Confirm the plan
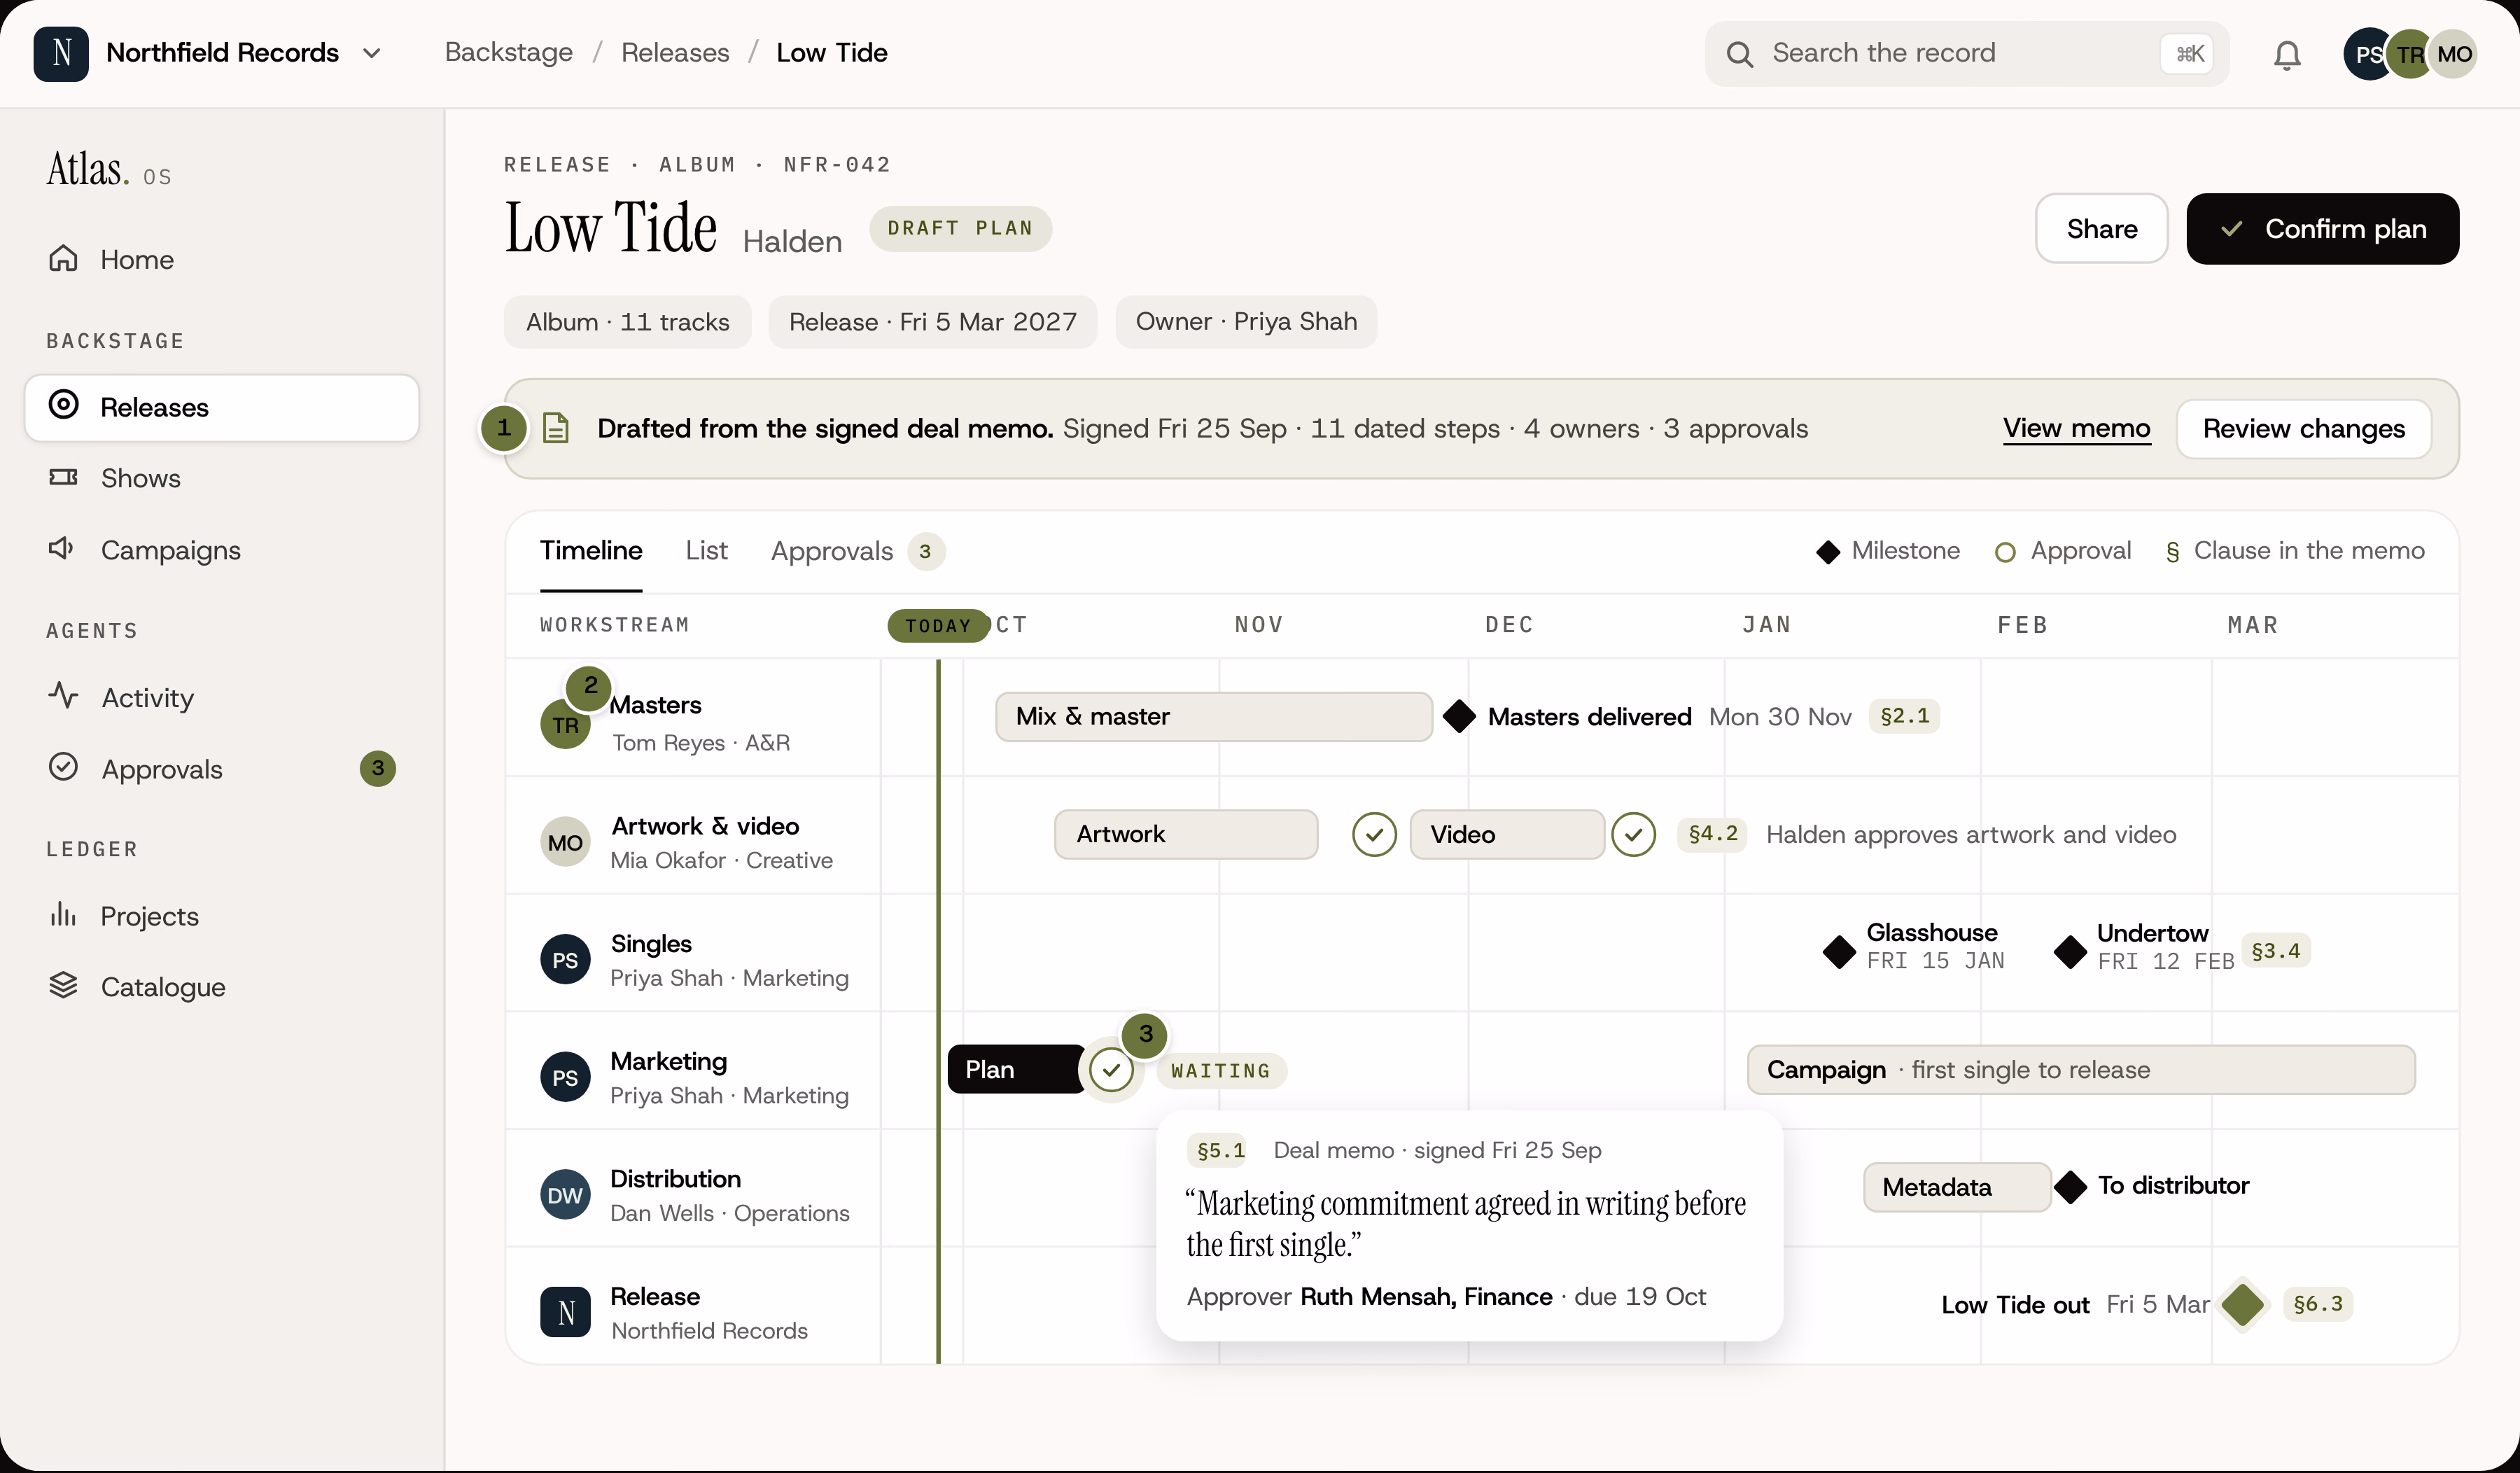 2322,229
